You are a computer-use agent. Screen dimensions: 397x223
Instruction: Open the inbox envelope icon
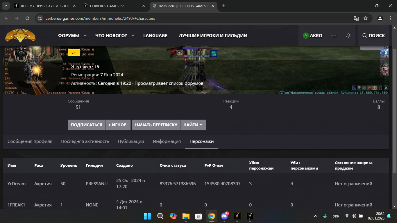334,36
